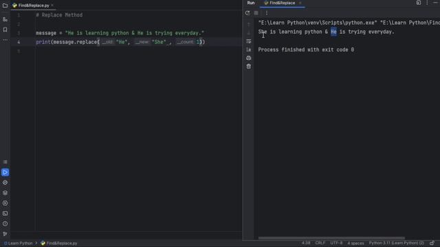This screenshot has width=440, height=247.
Task: Rerun Find&Replace with the rerun icon
Action: click(x=247, y=13)
